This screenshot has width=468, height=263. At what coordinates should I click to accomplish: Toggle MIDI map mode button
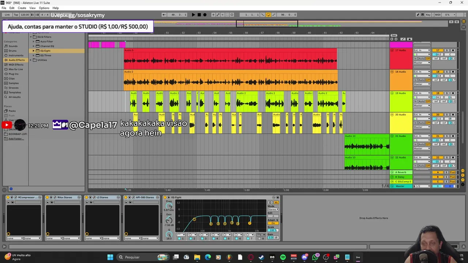coord(437,15)
